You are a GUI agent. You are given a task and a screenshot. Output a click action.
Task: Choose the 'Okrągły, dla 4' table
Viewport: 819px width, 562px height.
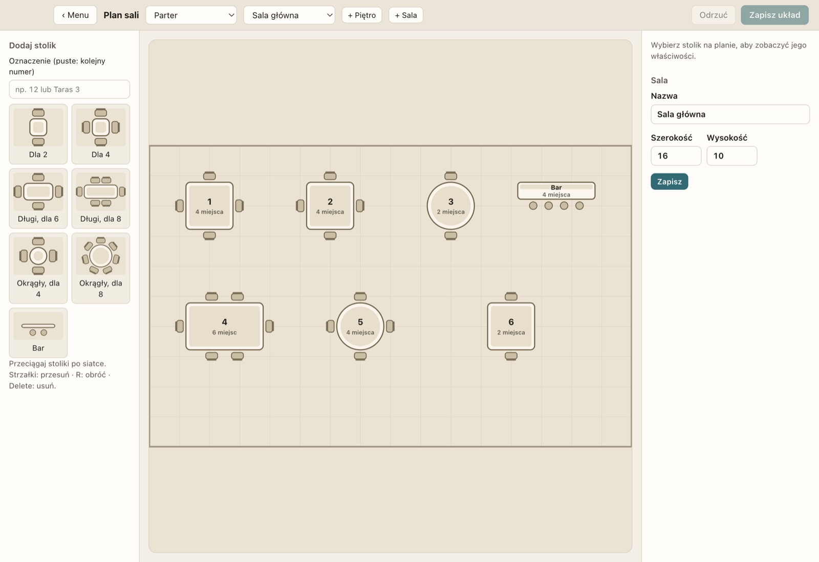[38, 268]
